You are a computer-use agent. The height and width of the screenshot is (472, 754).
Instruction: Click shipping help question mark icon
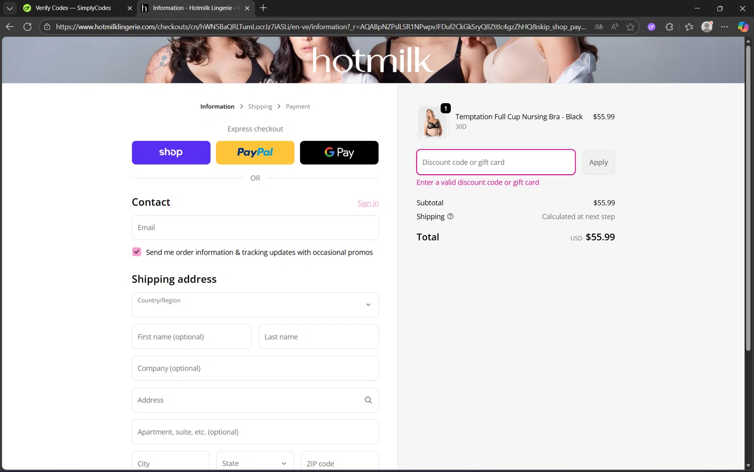coord(450,216)
